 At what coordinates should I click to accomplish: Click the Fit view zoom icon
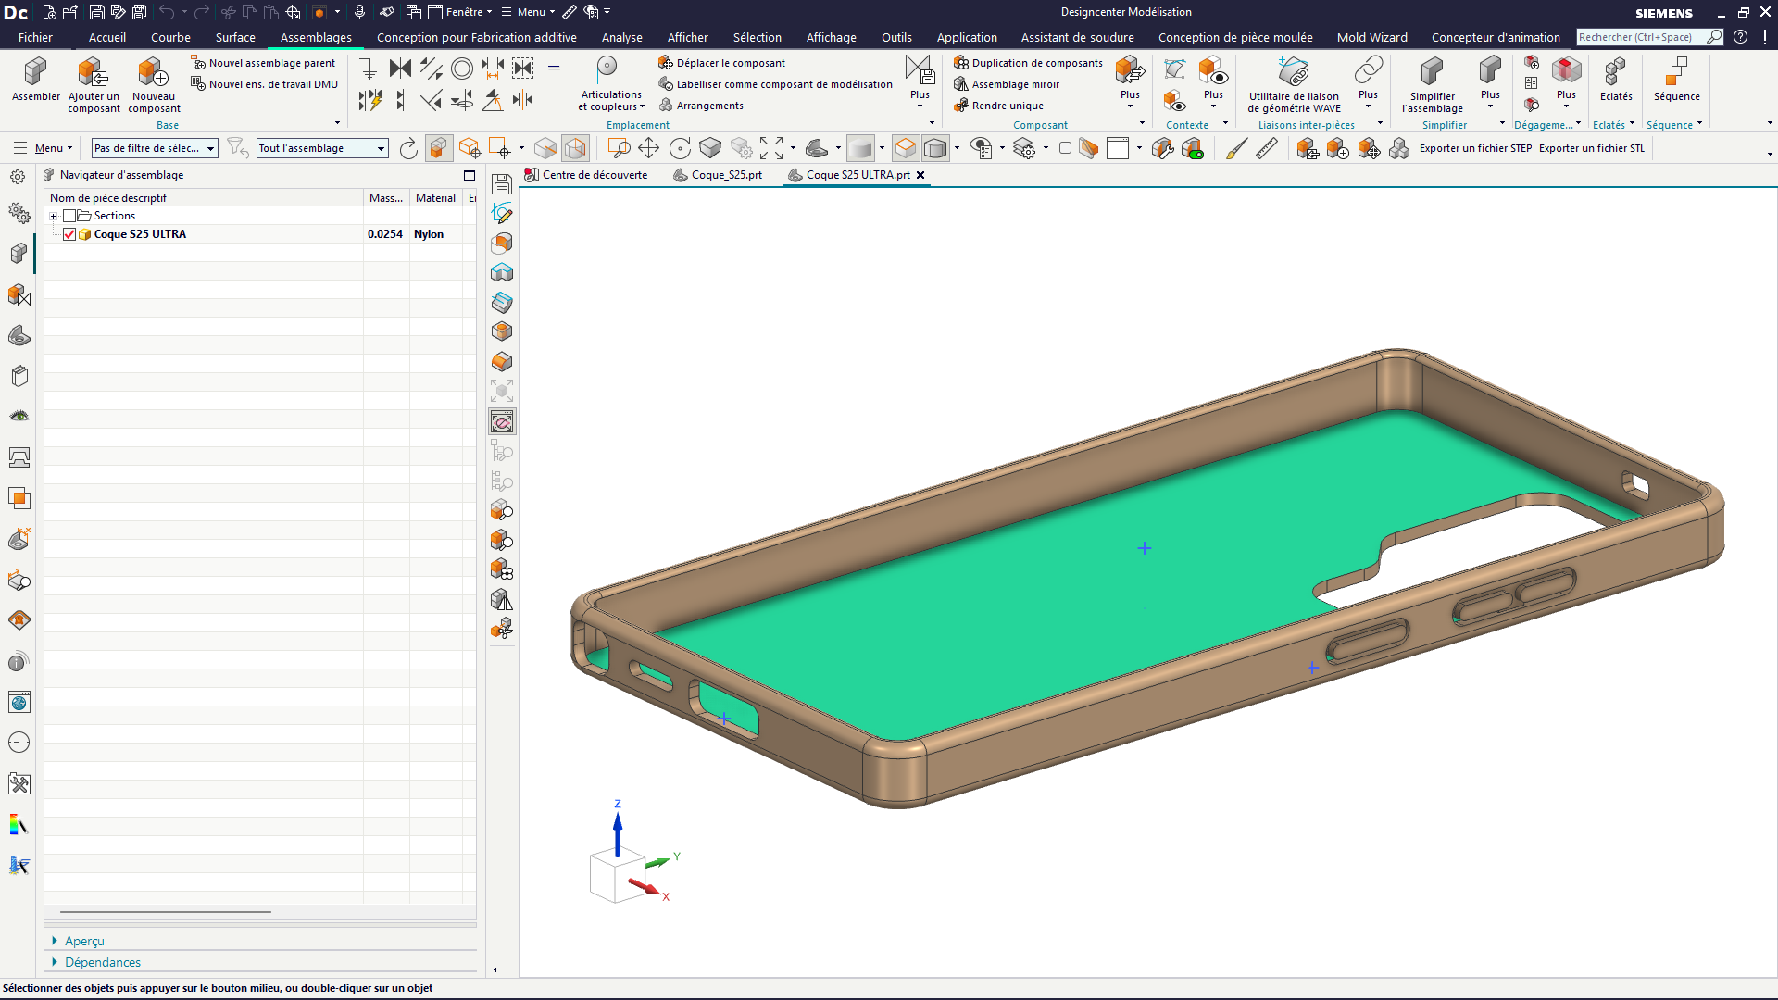click(771, 148)
